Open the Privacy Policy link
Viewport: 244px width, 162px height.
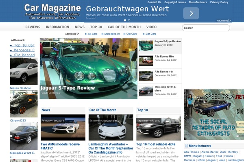pos(219,2)
